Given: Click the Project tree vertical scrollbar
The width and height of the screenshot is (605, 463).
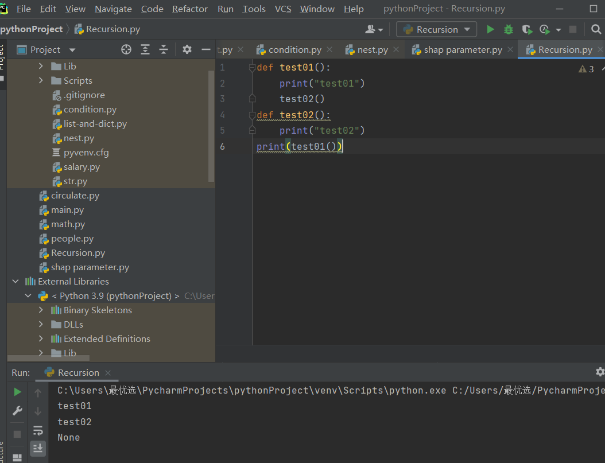Looking at the screenshot, I should pos(211,126).
